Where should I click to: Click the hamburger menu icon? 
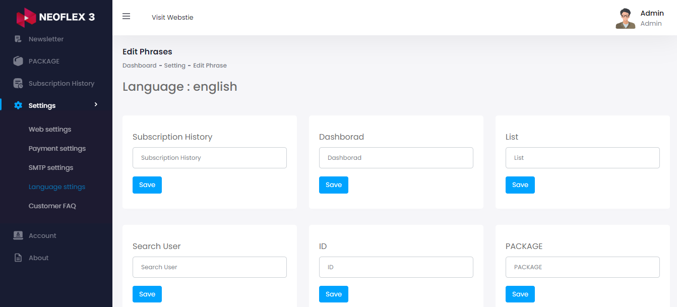126,16
